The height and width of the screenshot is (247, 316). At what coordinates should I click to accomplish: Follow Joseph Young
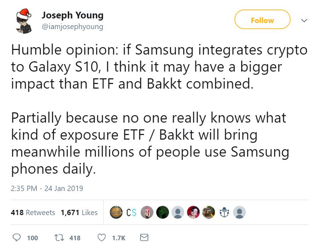pos(262,21)
